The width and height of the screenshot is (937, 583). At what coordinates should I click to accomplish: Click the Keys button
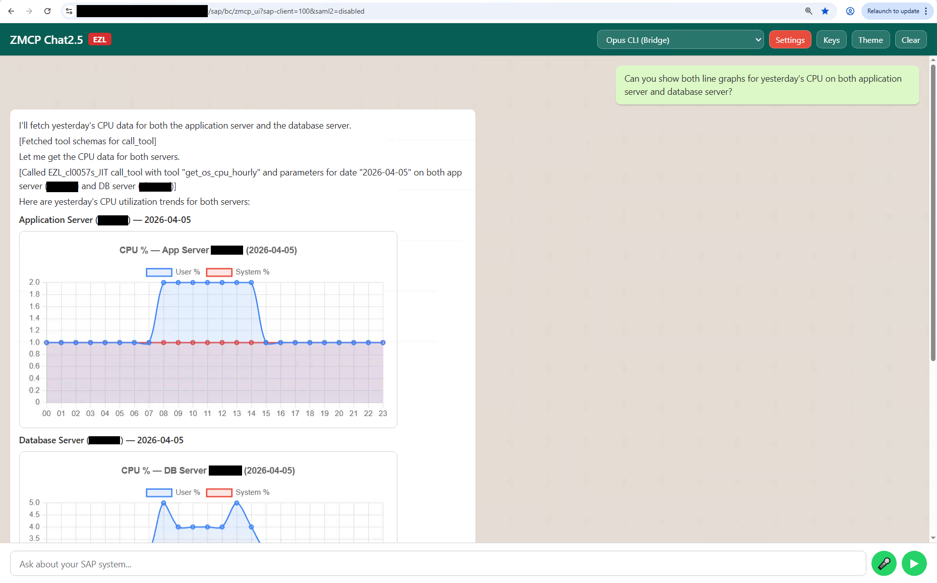[831, 40]
